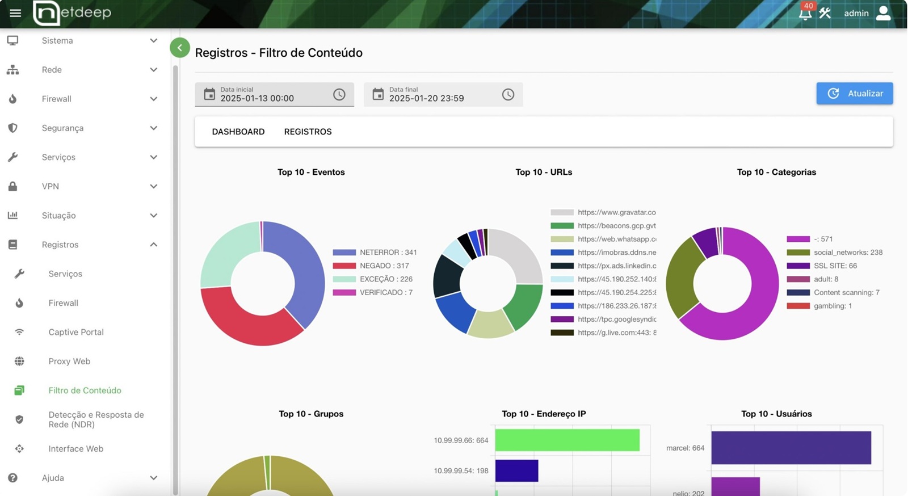Collapse sidebar with green back arrow

point(180,48)
